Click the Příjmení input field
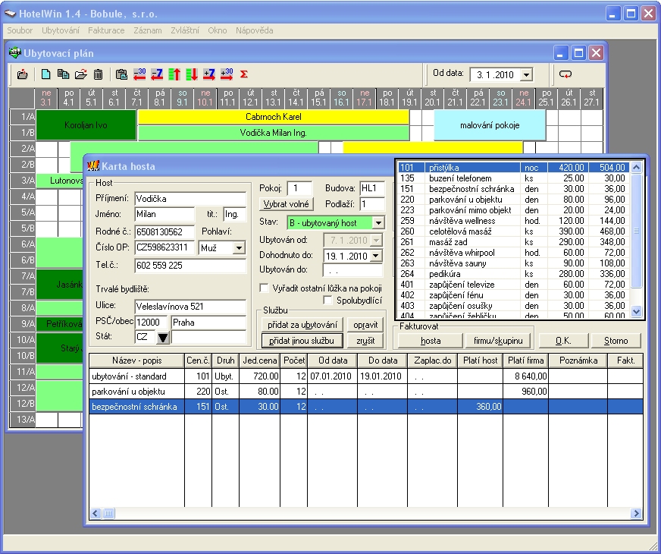This screenshot has width=661, height=554. pos(190,199)
